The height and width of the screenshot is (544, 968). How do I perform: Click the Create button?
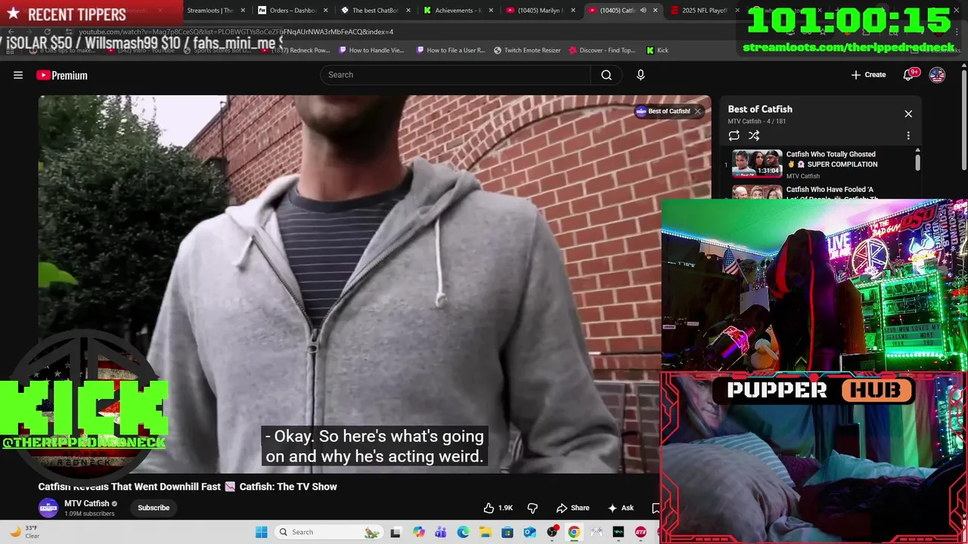click(868, 75)
